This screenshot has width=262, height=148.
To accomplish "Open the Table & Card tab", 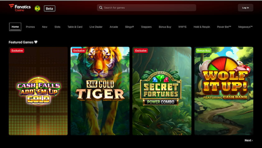I will coord(75,27).
